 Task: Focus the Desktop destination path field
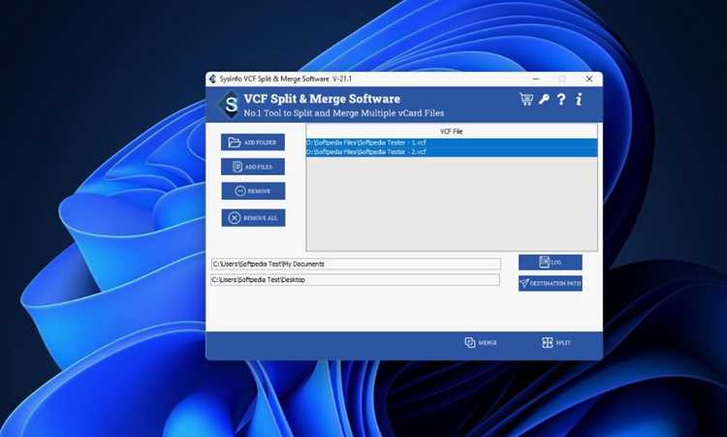(356, 280)
